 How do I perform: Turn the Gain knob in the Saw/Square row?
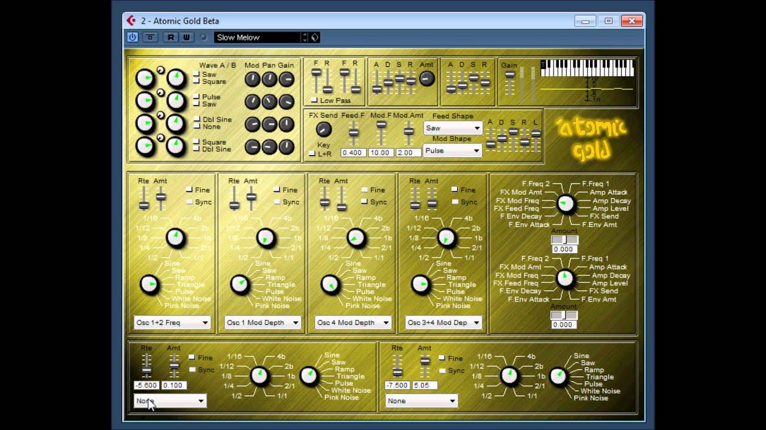[x=286, y=79]
